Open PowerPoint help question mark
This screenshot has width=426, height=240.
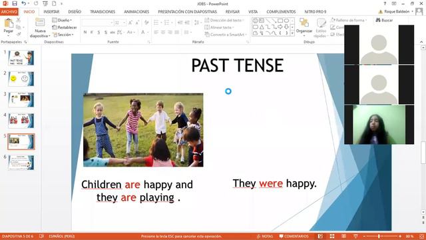coord(385,3)
